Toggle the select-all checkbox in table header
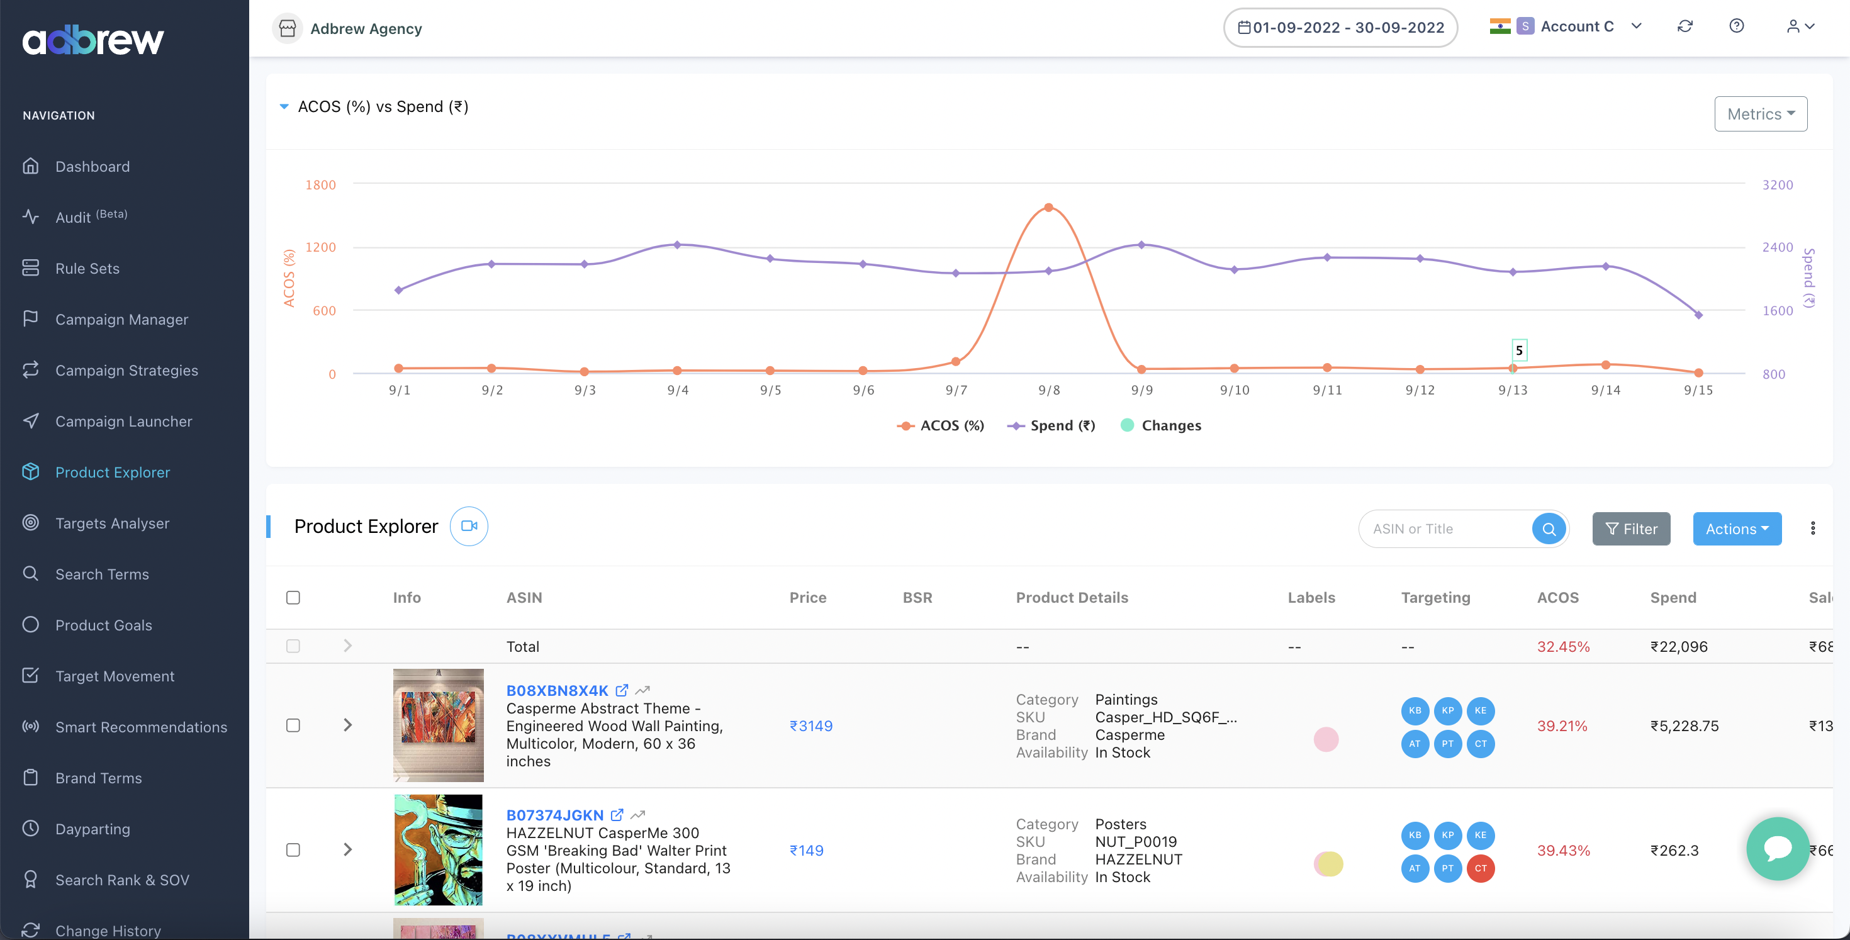The image size is (1850, 940). 293,598
